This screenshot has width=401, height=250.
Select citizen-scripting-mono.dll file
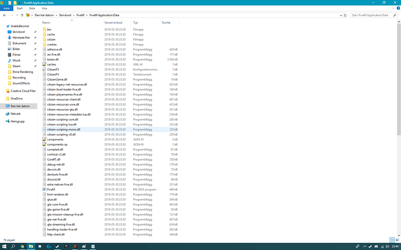(64, 129)
